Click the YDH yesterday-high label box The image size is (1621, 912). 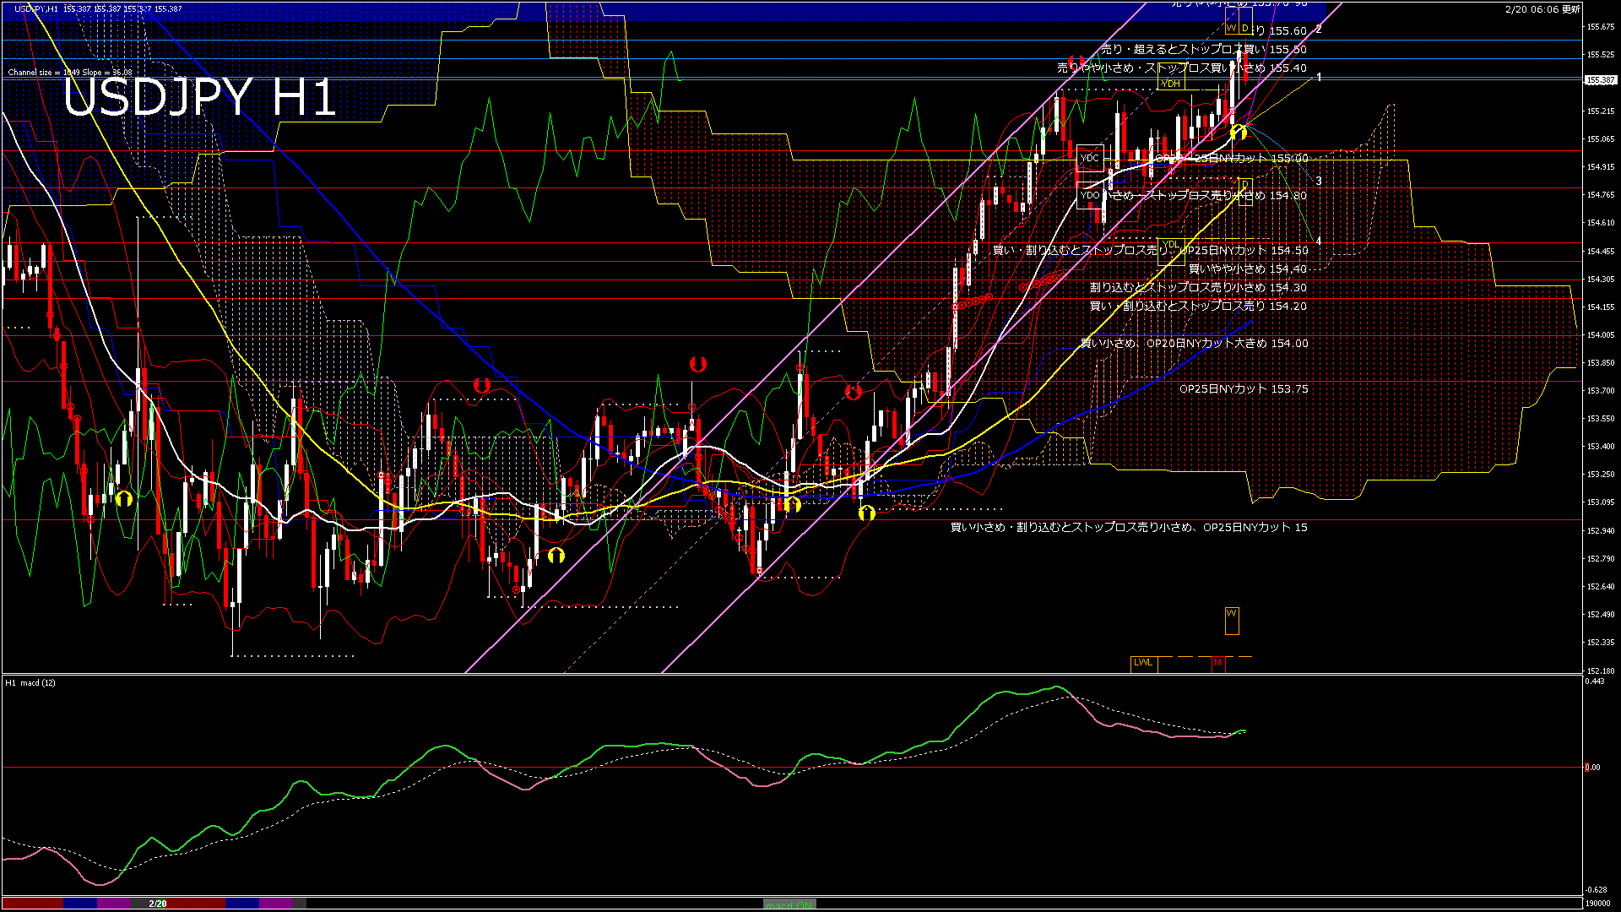coord(1170,84)
